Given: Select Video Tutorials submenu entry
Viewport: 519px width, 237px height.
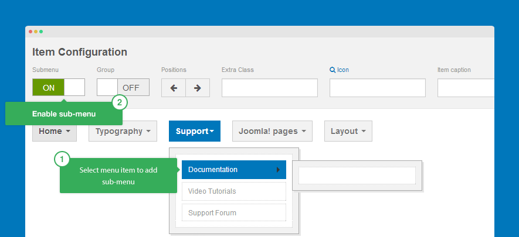Looking at the screenshot, I should (233, 191).
